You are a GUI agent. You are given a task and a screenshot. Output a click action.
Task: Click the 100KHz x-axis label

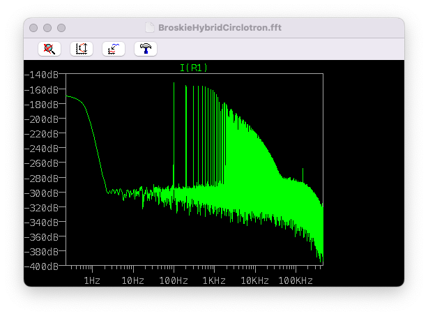coord(296,280)
